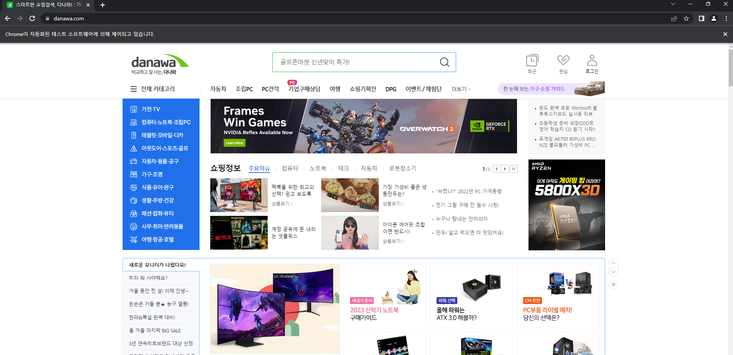This screenshot has height=355, width=733.
Task: Click Learn More on Overwatch banner
Action: click(234, 143)
